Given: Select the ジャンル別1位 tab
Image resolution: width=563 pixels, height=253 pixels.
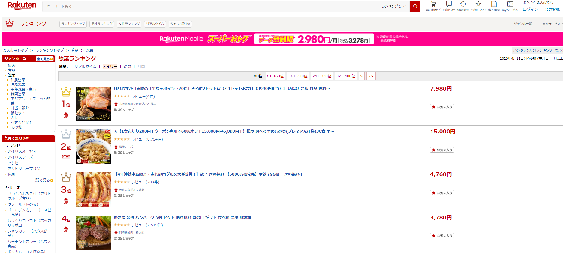Looking at the screenshot, I should pos(180,24).
